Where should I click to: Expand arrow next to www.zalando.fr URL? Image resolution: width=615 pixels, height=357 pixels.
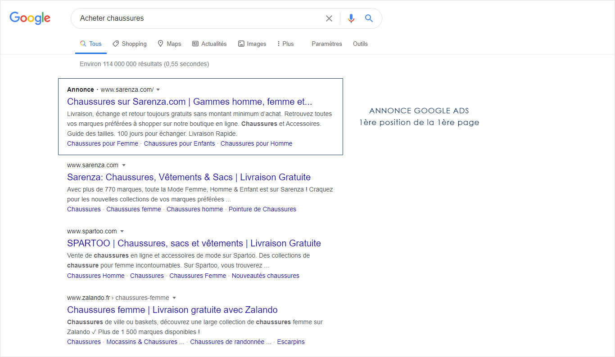(x=174, y=298)
